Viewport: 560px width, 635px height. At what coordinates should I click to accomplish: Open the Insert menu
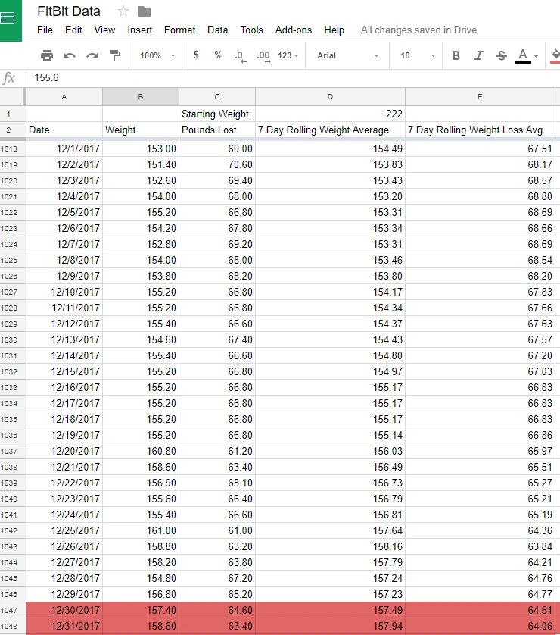[x=140, y=30]
